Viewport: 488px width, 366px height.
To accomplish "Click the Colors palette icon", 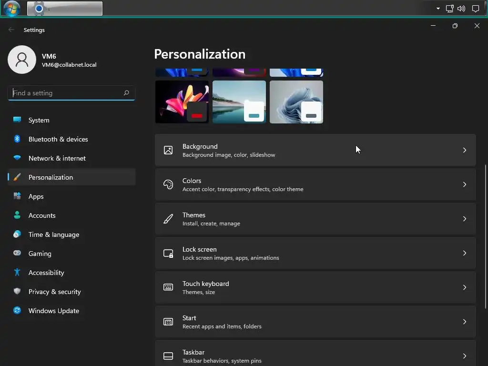I will tap(168, 184).
